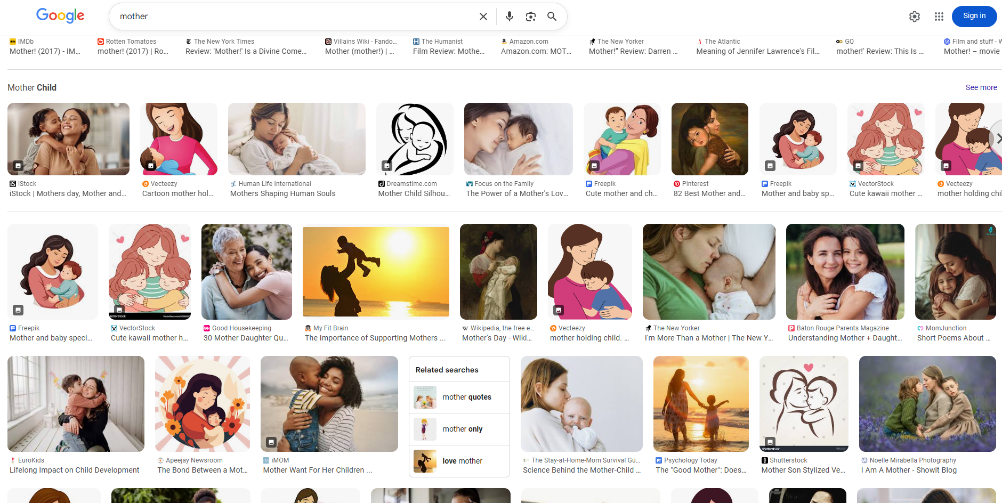Open the Psychology Today beach sunset photo
The width and height of the screenshot is (1002, 503).
(x=701, y=404)
